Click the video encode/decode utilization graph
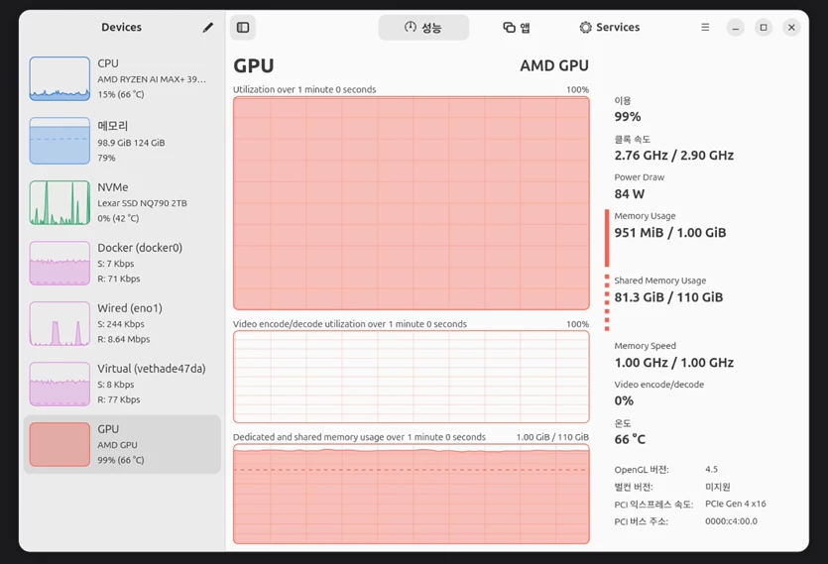 pos(412,377)
